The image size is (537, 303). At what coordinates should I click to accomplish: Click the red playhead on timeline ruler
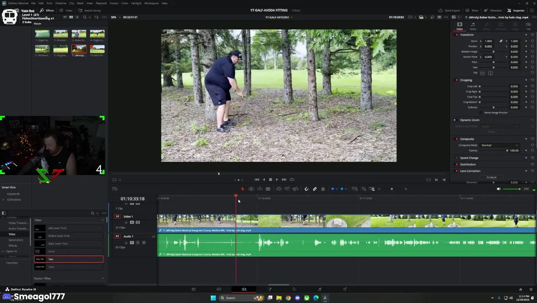tap(236, 196)
